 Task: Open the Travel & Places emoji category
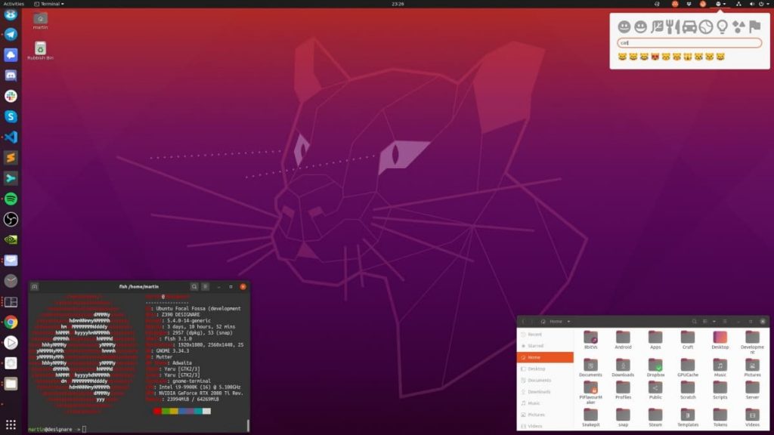click(x=689, y=26)
